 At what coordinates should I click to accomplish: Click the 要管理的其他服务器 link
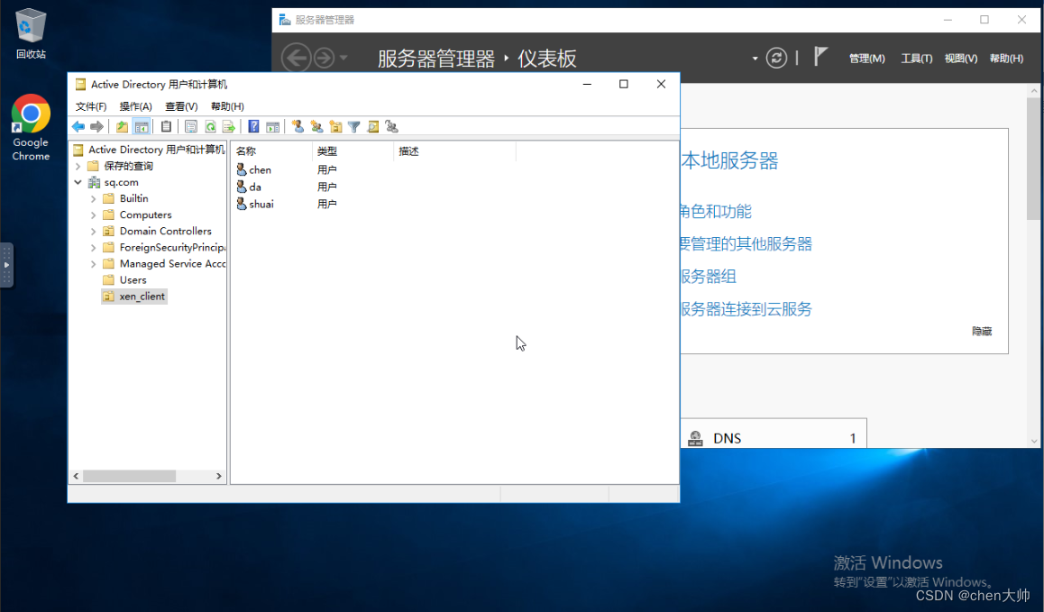click(x=746, y=243)
